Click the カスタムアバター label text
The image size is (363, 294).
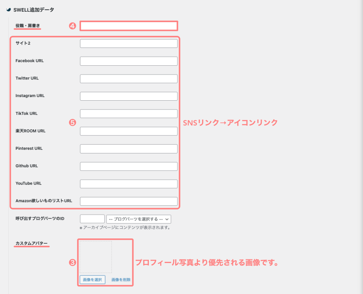coord(31,244)
